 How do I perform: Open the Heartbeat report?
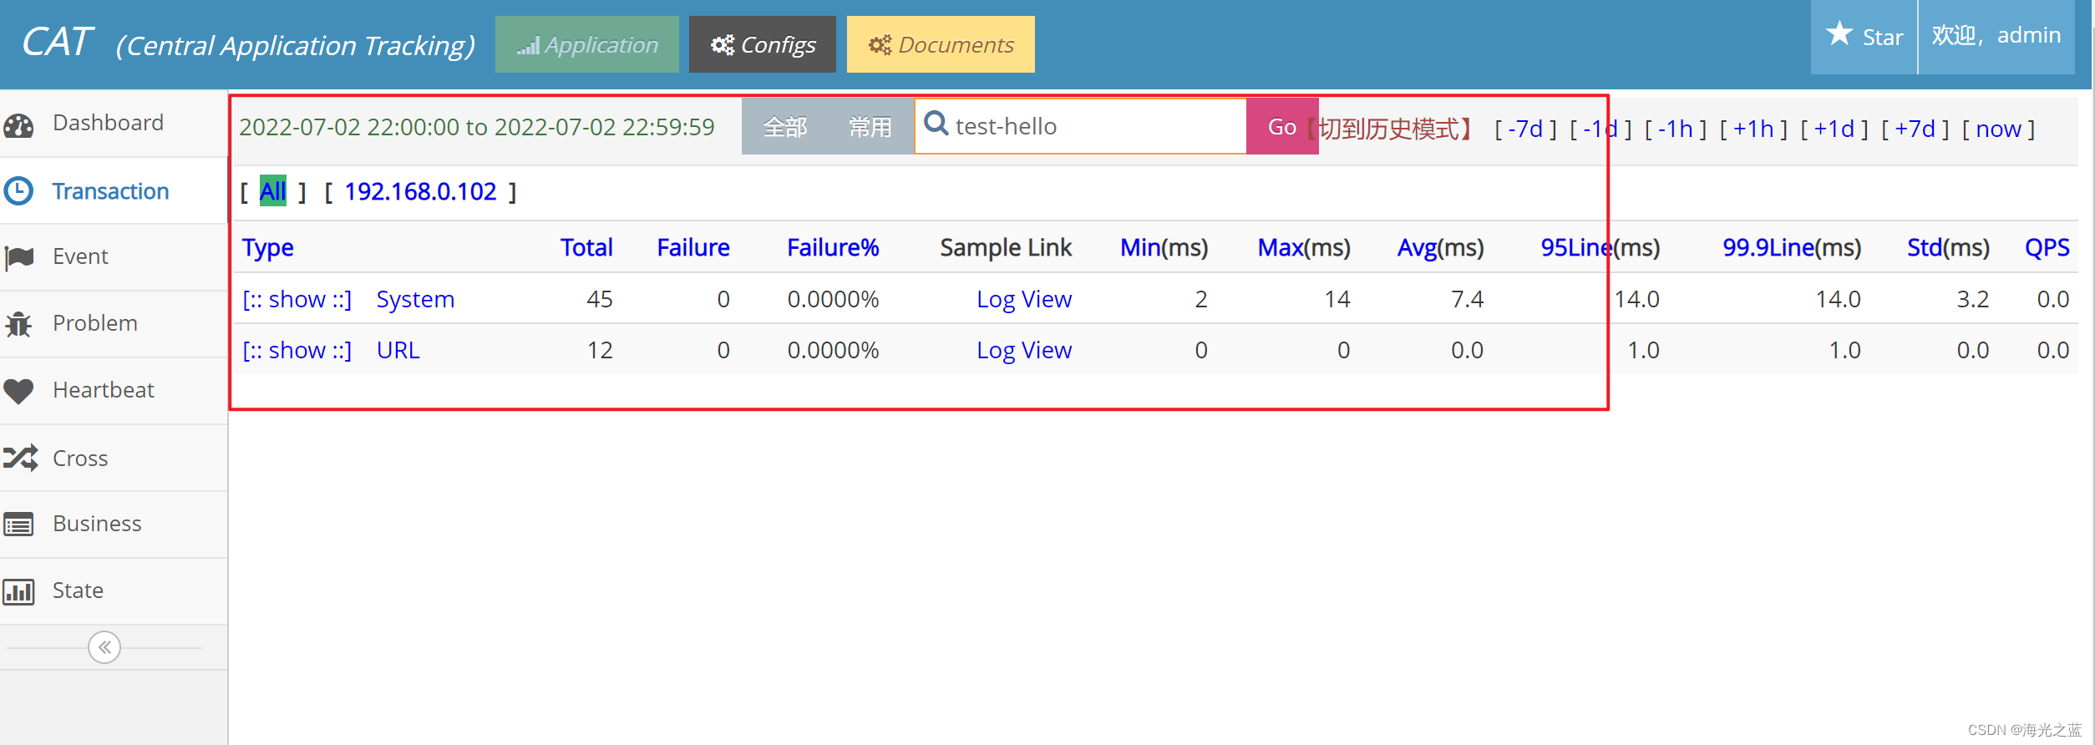point(114,391)
